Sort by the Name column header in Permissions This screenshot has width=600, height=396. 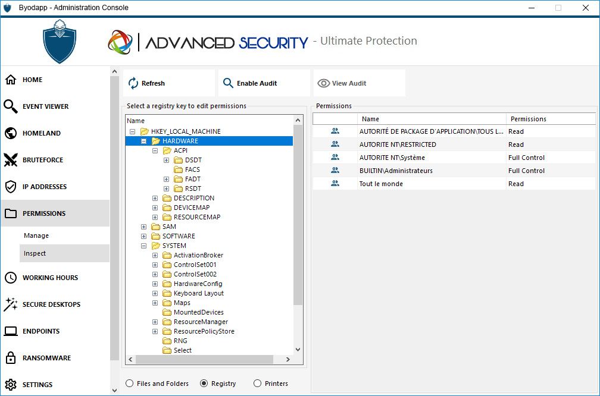[x=432, y=119]
